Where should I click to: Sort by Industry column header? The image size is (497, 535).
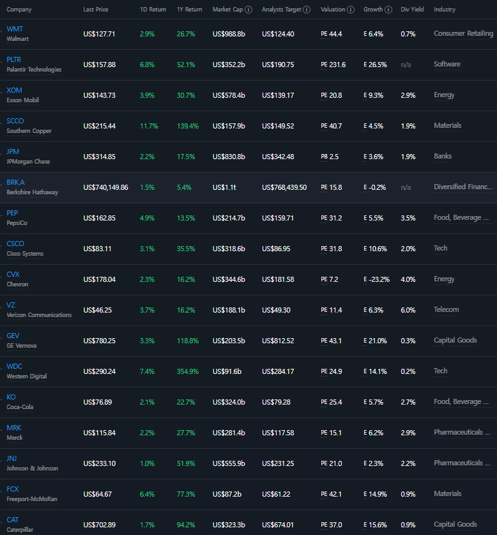click(x=445, y=10)
